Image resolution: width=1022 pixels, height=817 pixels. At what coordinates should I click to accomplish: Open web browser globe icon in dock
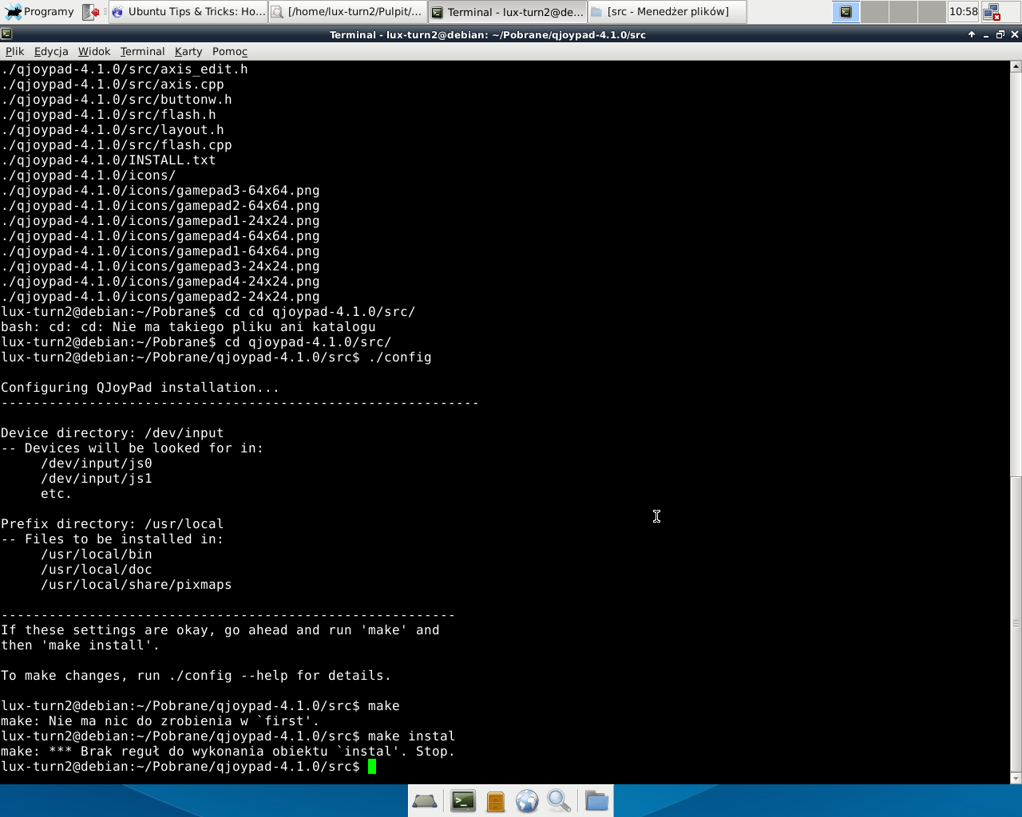pos(527,801)
